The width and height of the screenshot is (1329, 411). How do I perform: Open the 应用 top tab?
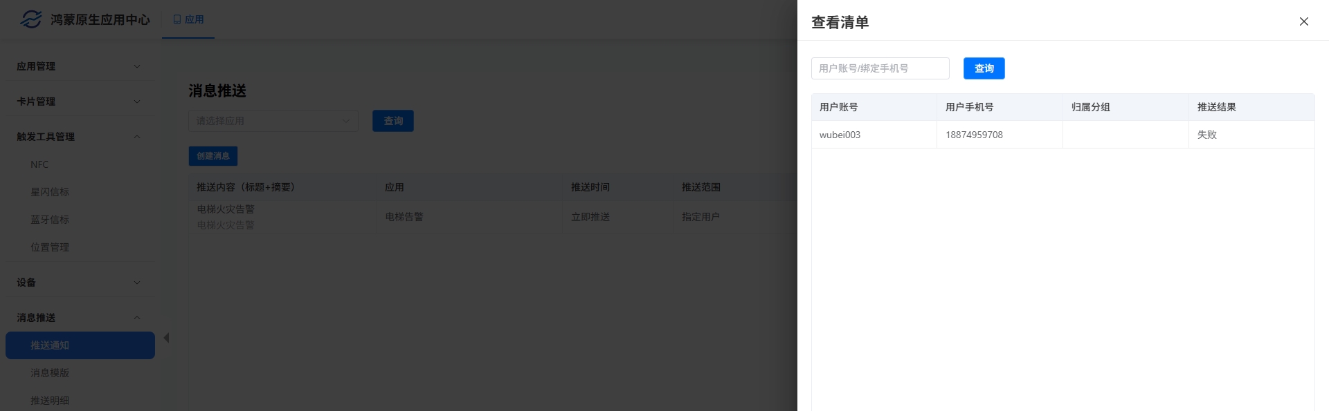188,19
